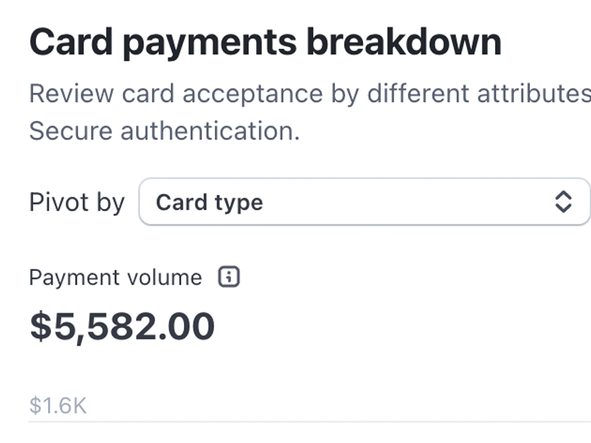The width and height of the screenshot is (591, 443).
Task: Click 'different attributes' in the description
Action: pyautogui.click(x=478, y=94)
